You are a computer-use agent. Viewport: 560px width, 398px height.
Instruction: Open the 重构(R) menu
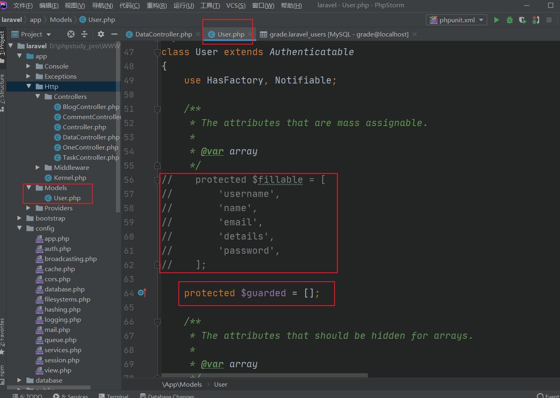click(157, 5)
